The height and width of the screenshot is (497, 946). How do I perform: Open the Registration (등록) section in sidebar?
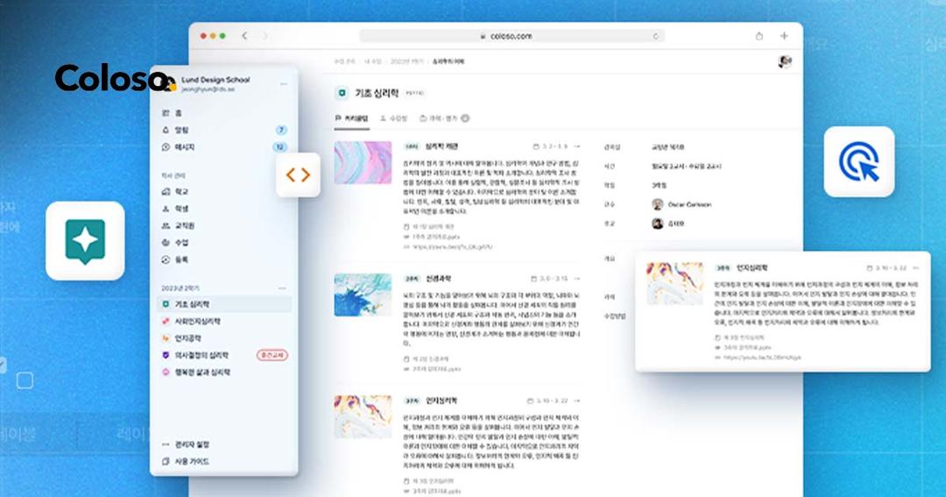[223, 259]
